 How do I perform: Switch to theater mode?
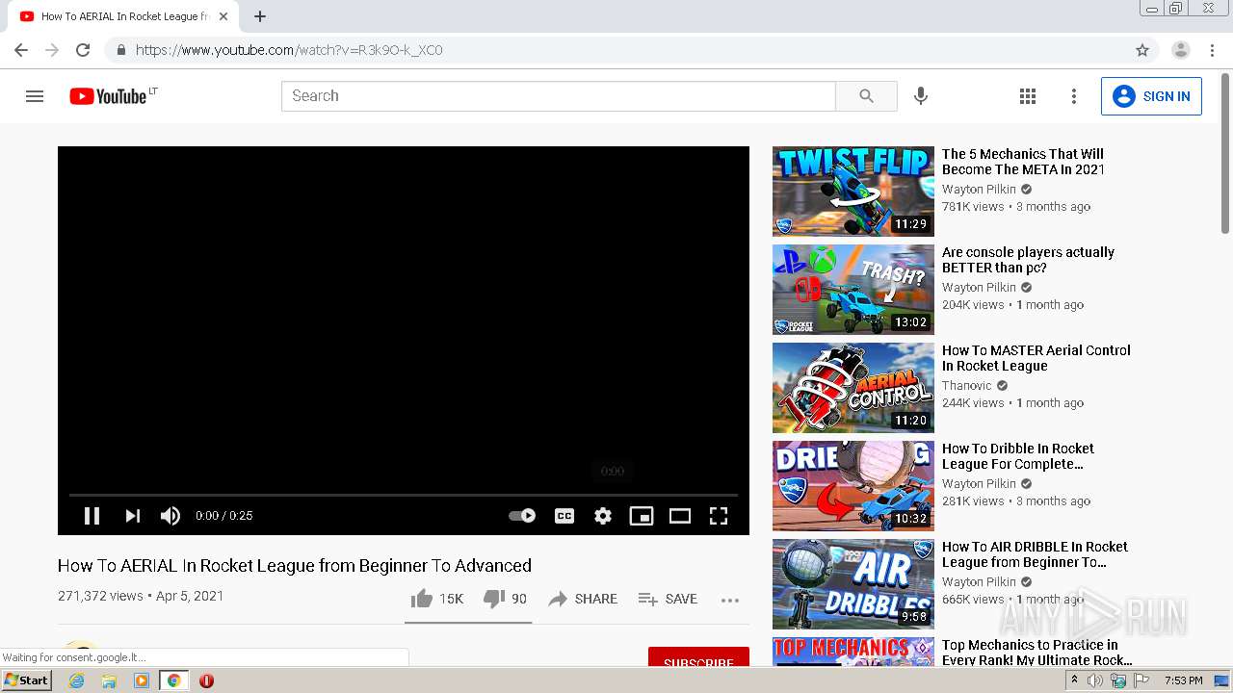[680, 516]
